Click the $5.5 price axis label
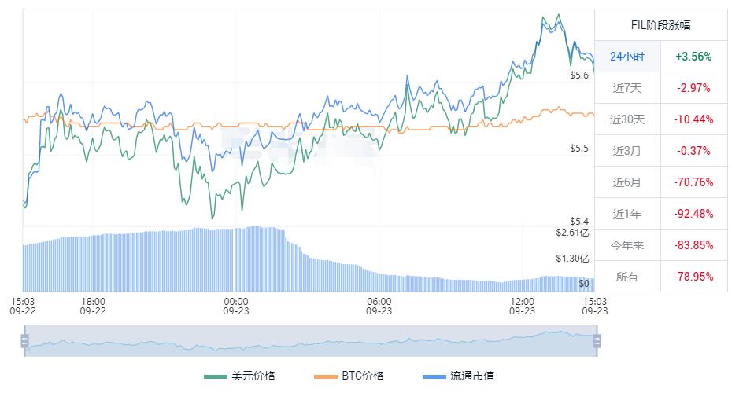The width and height of the screenshot is (754, 393). pos(578,149)
